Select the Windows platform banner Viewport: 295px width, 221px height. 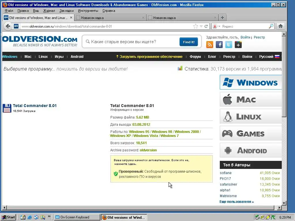point(251,82)
